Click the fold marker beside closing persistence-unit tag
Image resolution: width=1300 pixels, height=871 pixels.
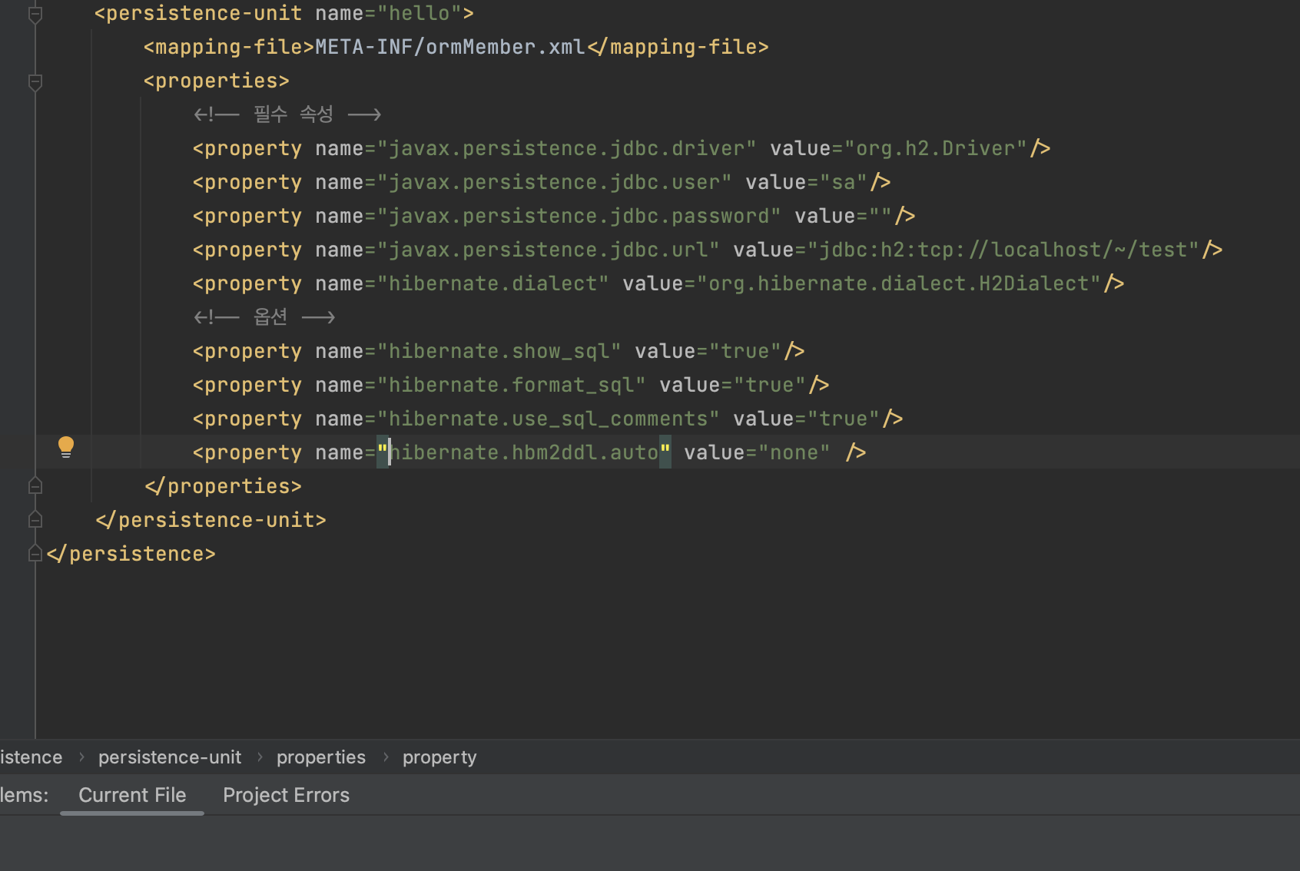(35, 519)
